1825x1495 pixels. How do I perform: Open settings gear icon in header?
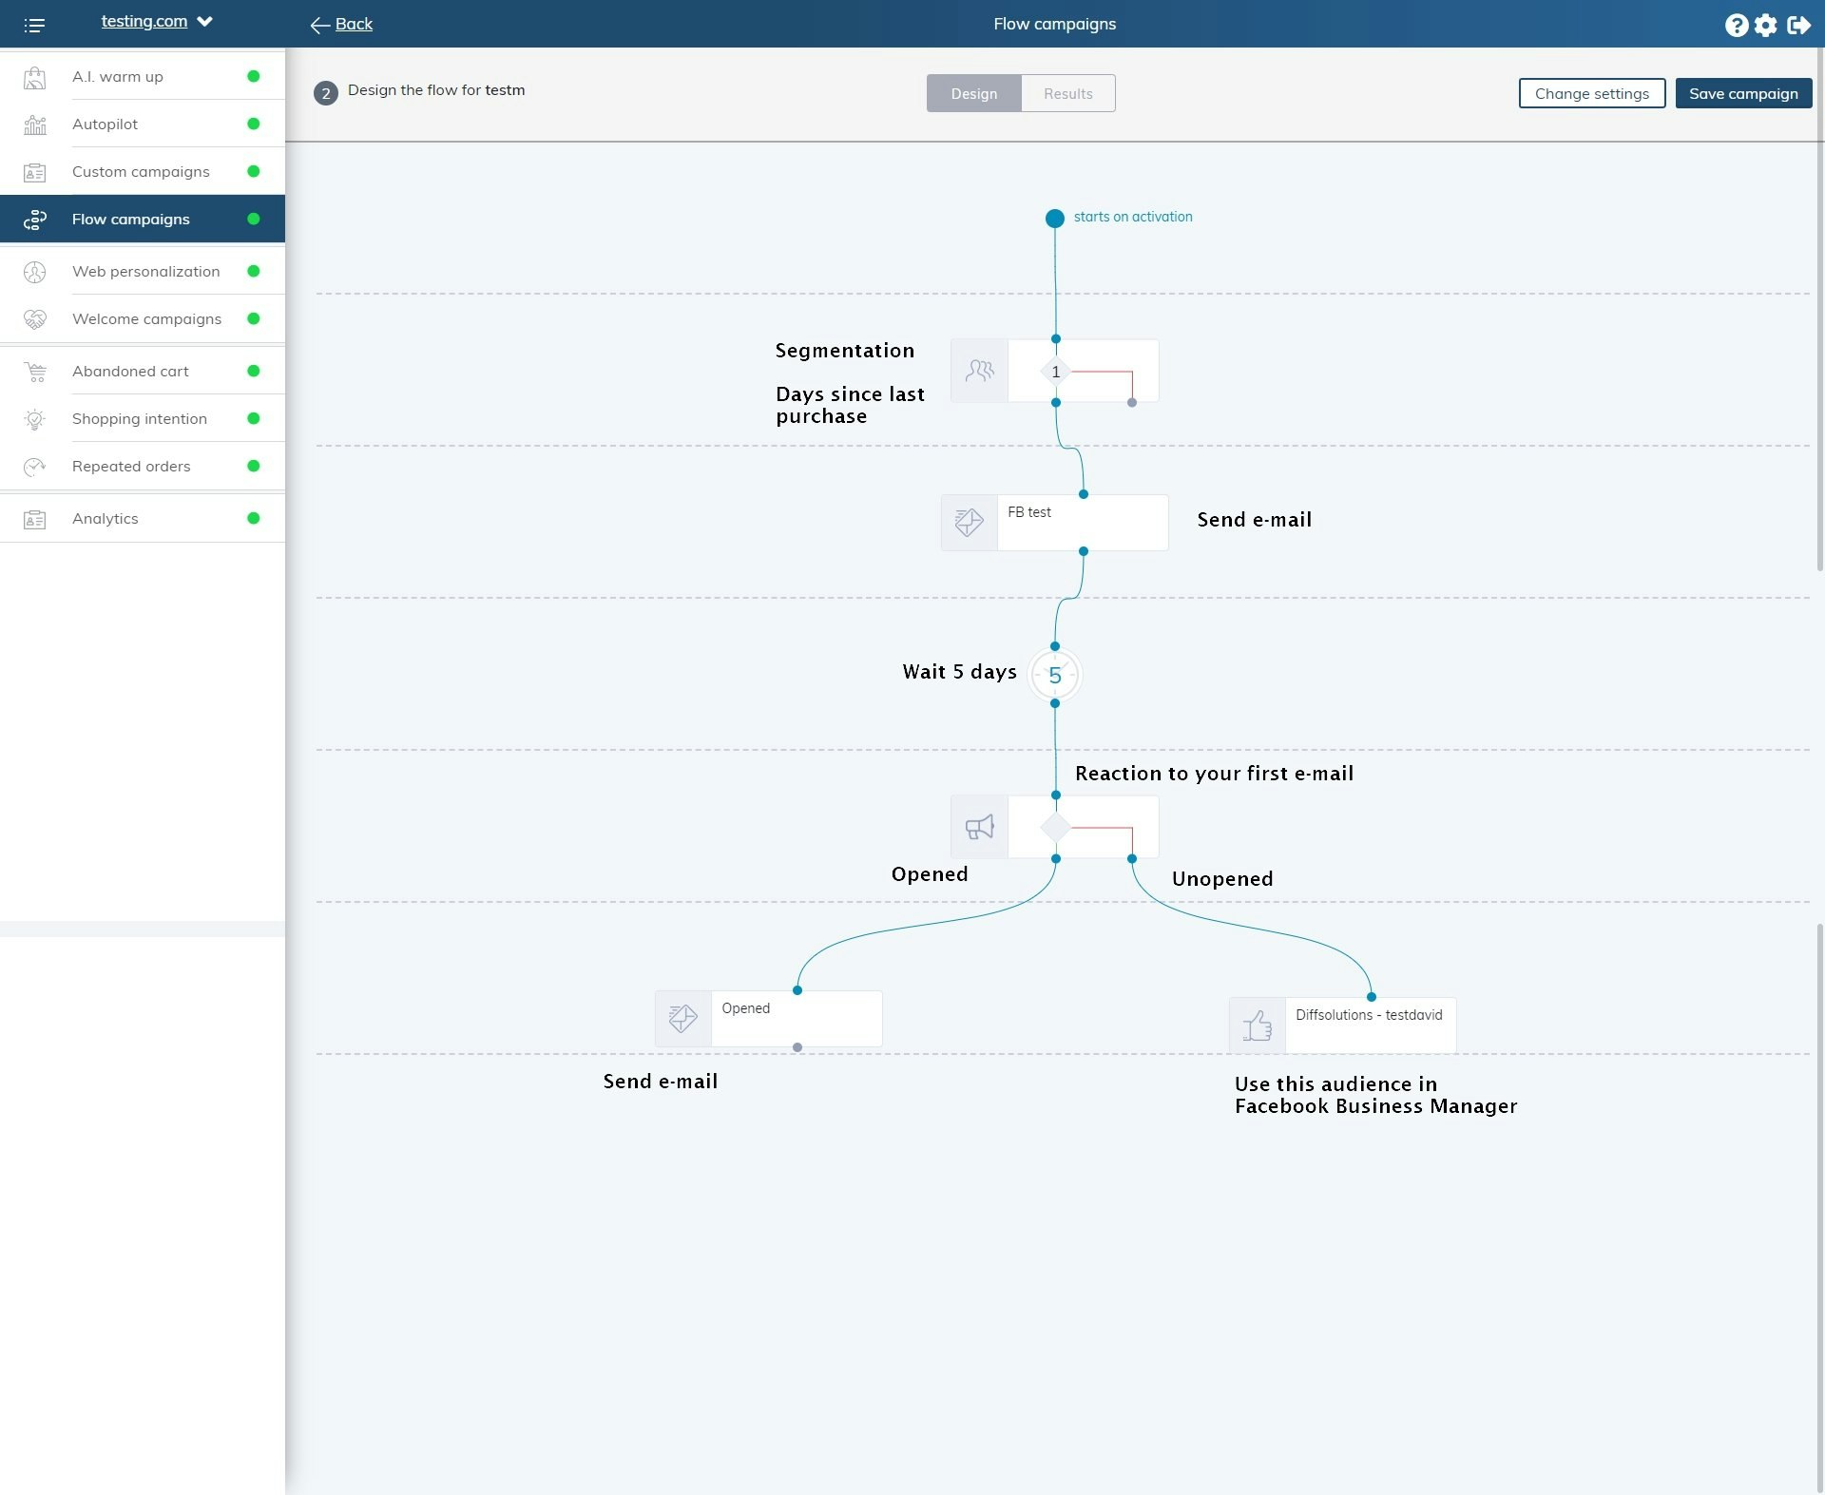point(1765,25)
